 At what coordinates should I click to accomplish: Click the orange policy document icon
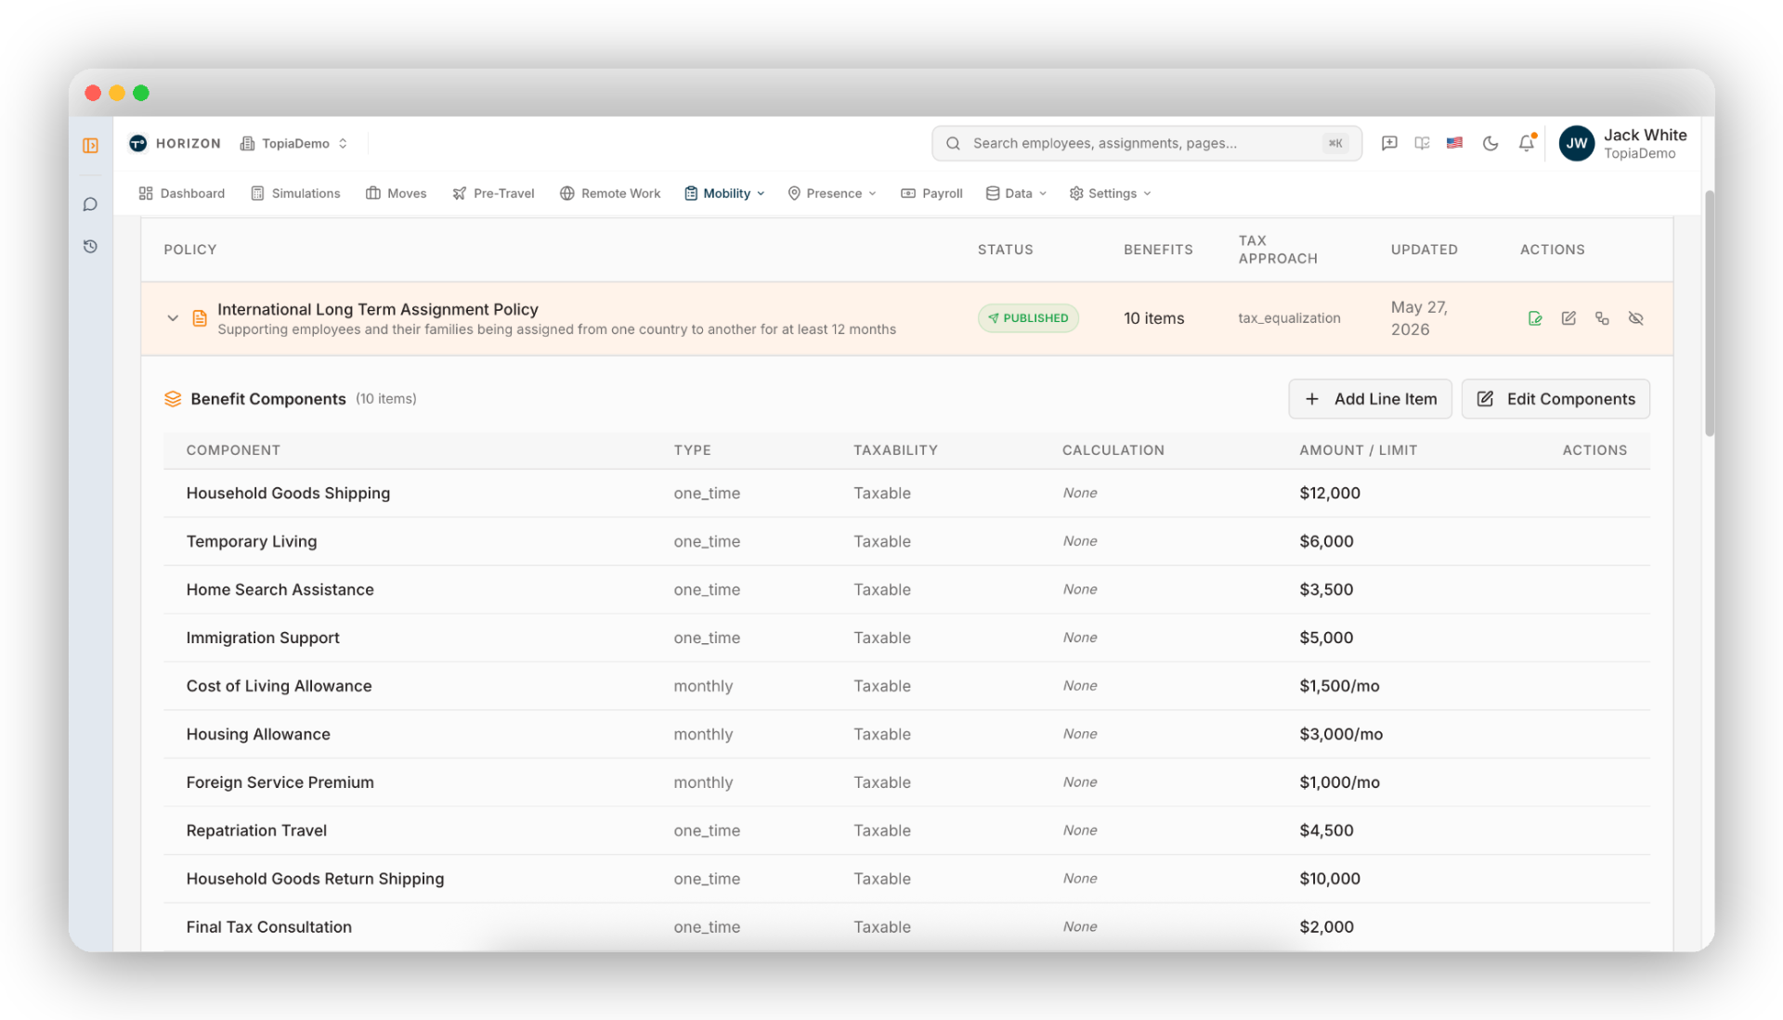pyautogui.click(x=200, y=318)
